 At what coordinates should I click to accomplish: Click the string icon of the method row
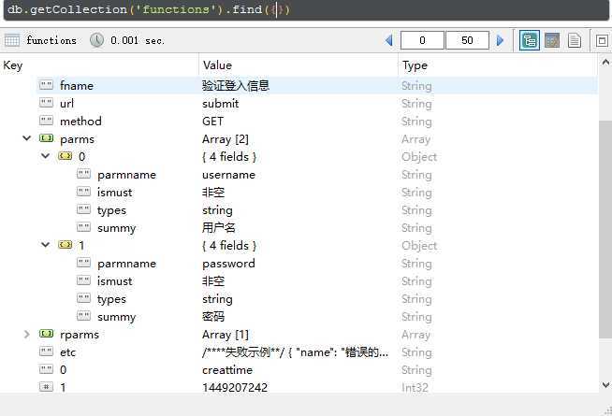point(46,121)
